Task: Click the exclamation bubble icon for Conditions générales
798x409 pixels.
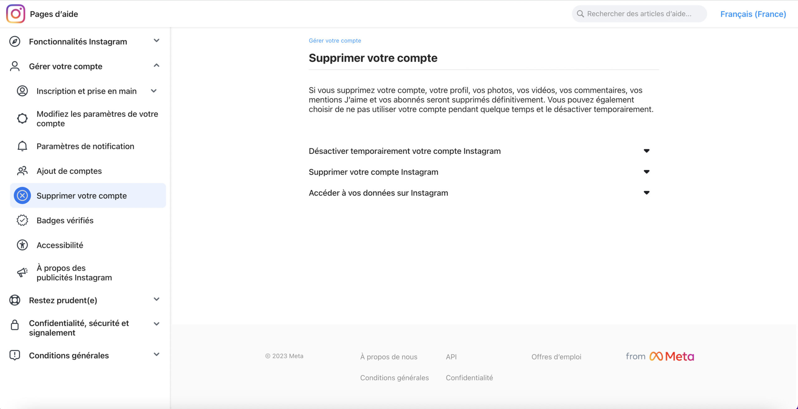Action: pos(15,355)
